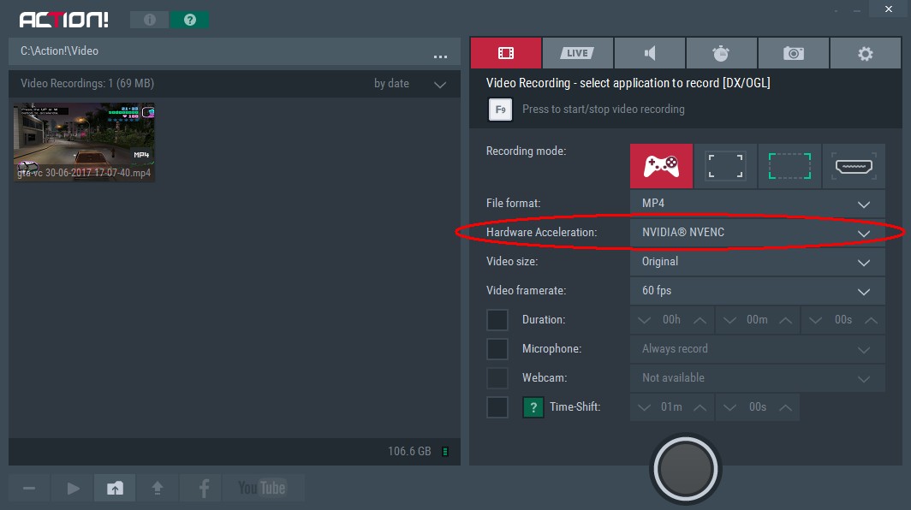The height and width of the screenshot is (510, 911).
Task: Select the HDMI device recording mode
Action: pyautogui.click(x=854, y=166)
